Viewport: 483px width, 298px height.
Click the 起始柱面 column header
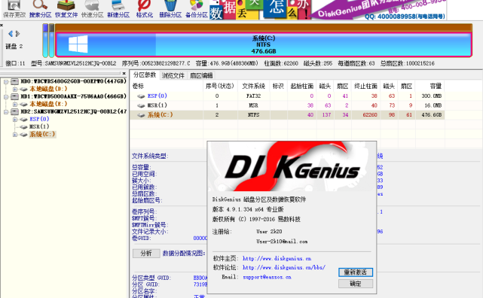click(302, 86)
